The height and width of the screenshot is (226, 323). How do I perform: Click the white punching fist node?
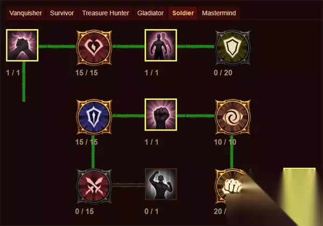coord(231,186)
